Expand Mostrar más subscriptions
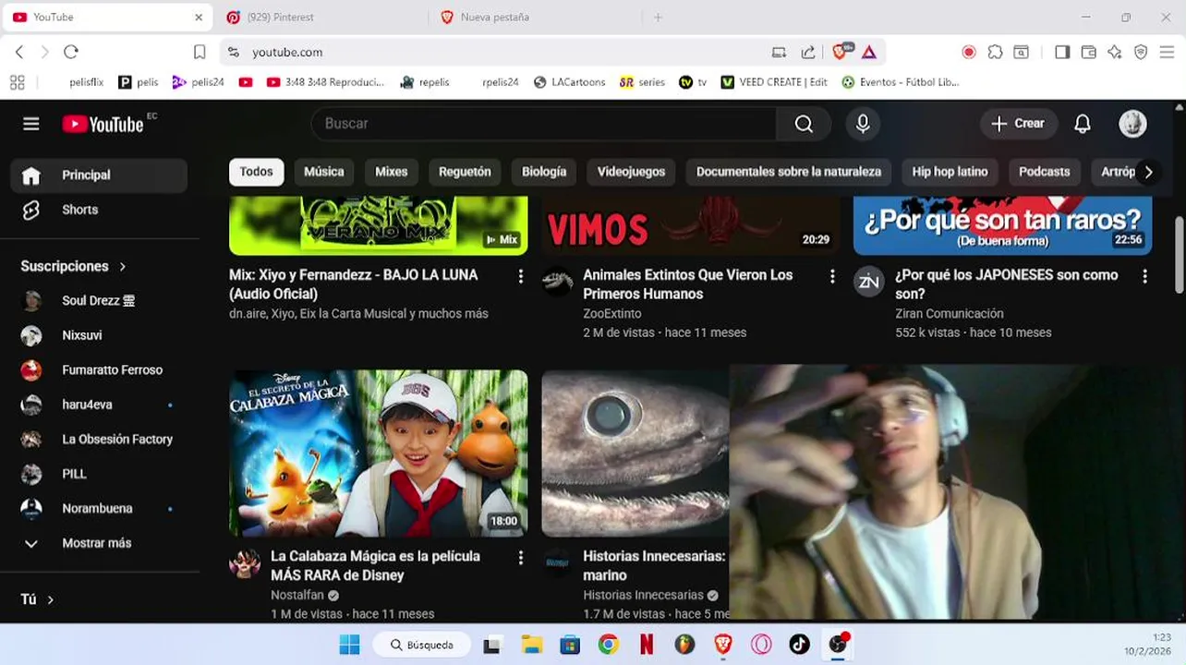Image resolution: width=1186 pixels, height=665 pixels. point(99,543)
